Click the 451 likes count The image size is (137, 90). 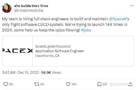point(74,84)
